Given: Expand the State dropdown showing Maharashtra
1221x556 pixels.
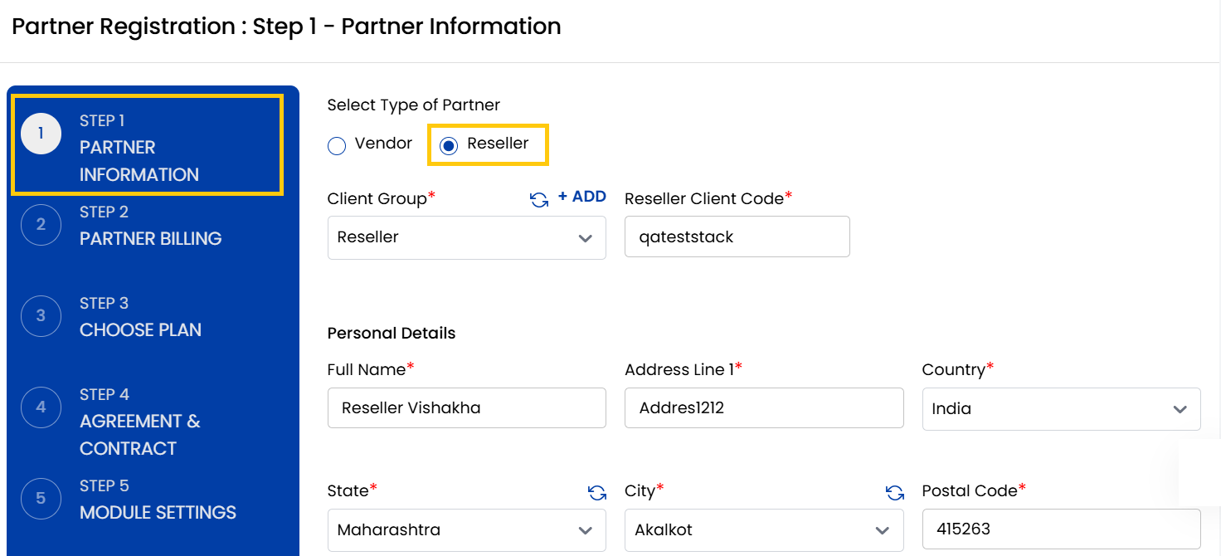Looking at the screenshot, I should pyautogui.click(x=466, y=529).
